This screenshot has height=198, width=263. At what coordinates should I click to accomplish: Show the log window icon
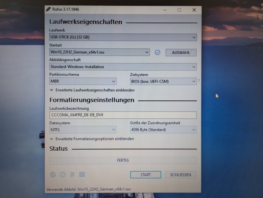82,175
